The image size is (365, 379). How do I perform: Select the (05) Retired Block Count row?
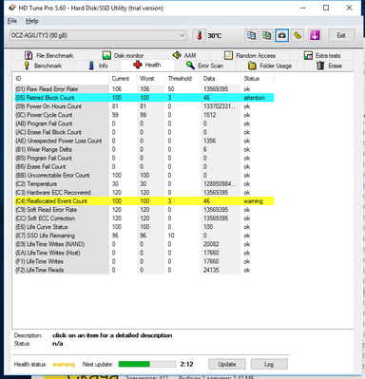pos(144,98)
